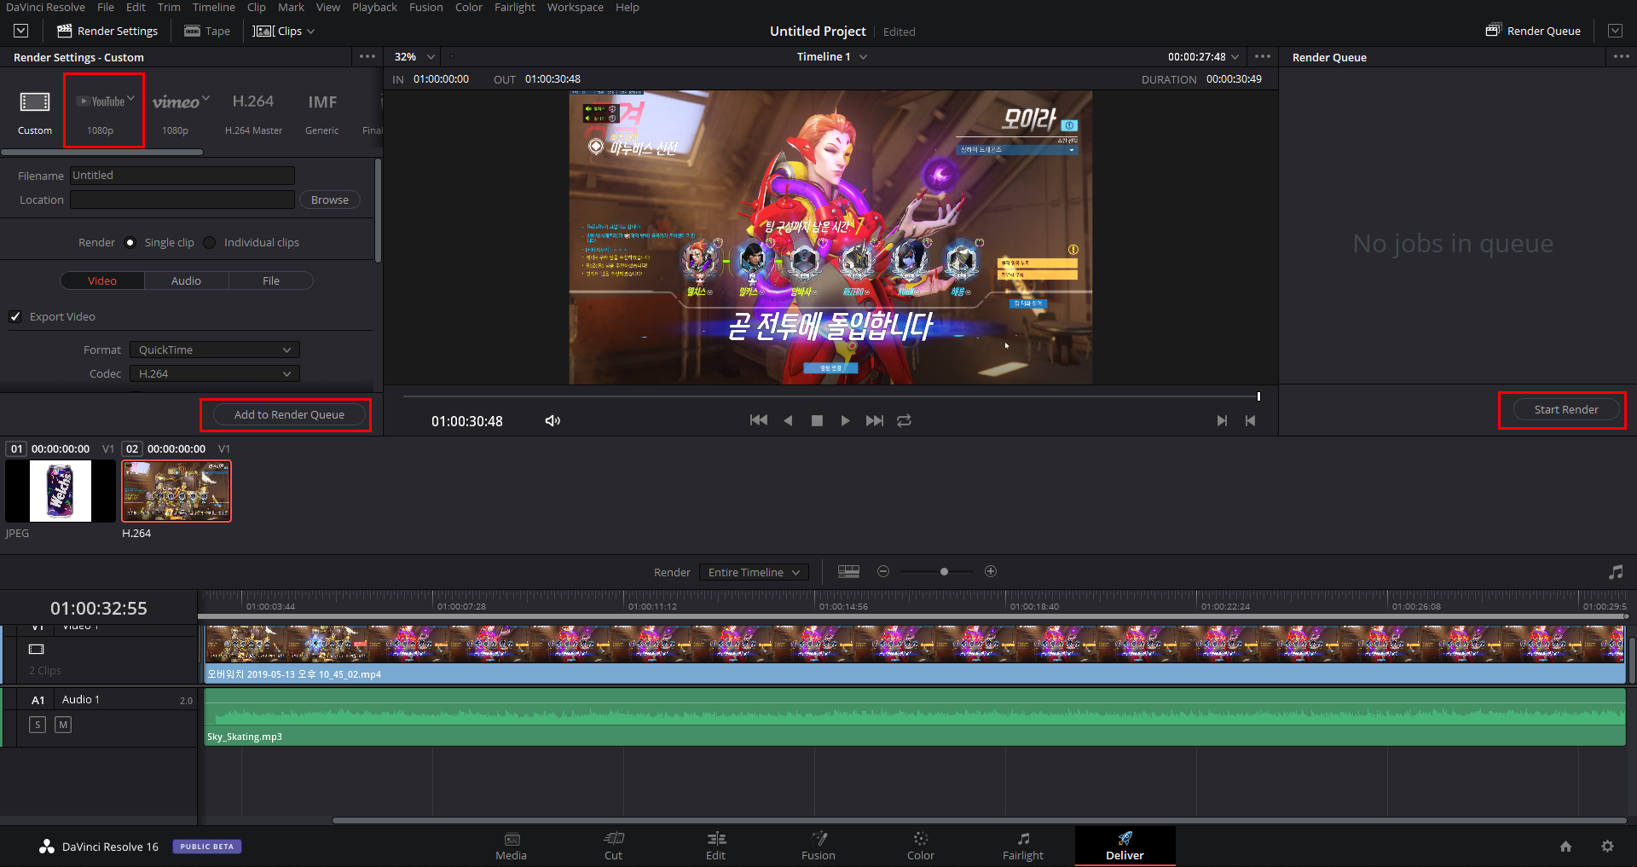Viewport: 1637px width, 867px height.
Task: Open Render Queue panel options menu
Action: tap(1621, 56)
